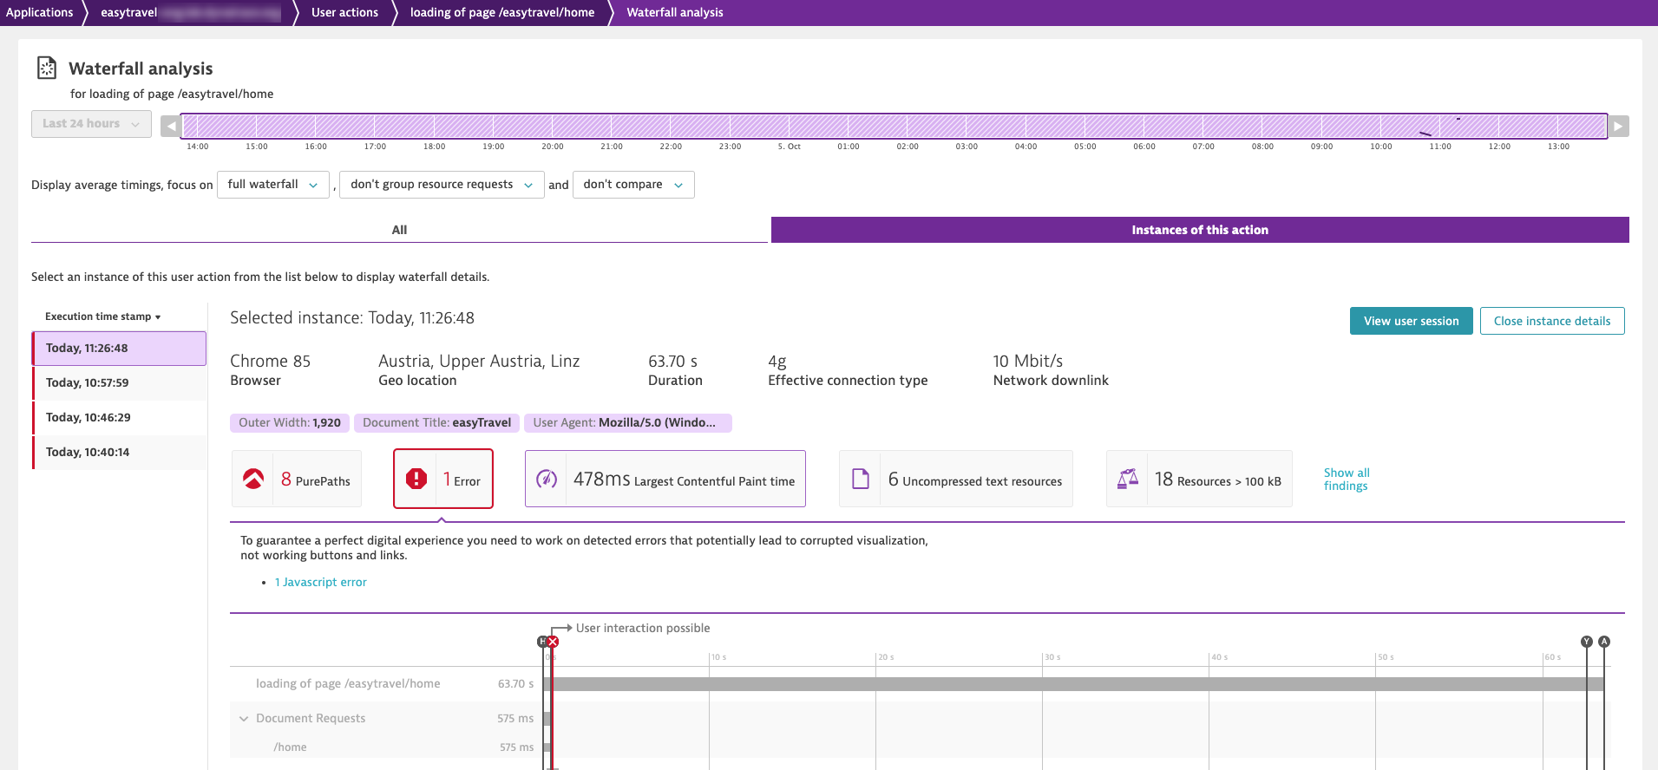The height and width of the screenshot is (770, 1658).
Task: Click the red error exclamation icon
Action: click(416, 479)
